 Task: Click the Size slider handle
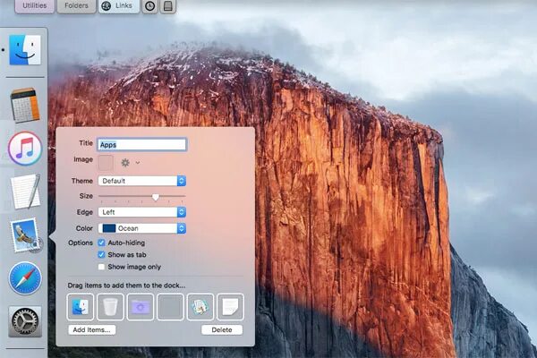[x=156, y=197]
